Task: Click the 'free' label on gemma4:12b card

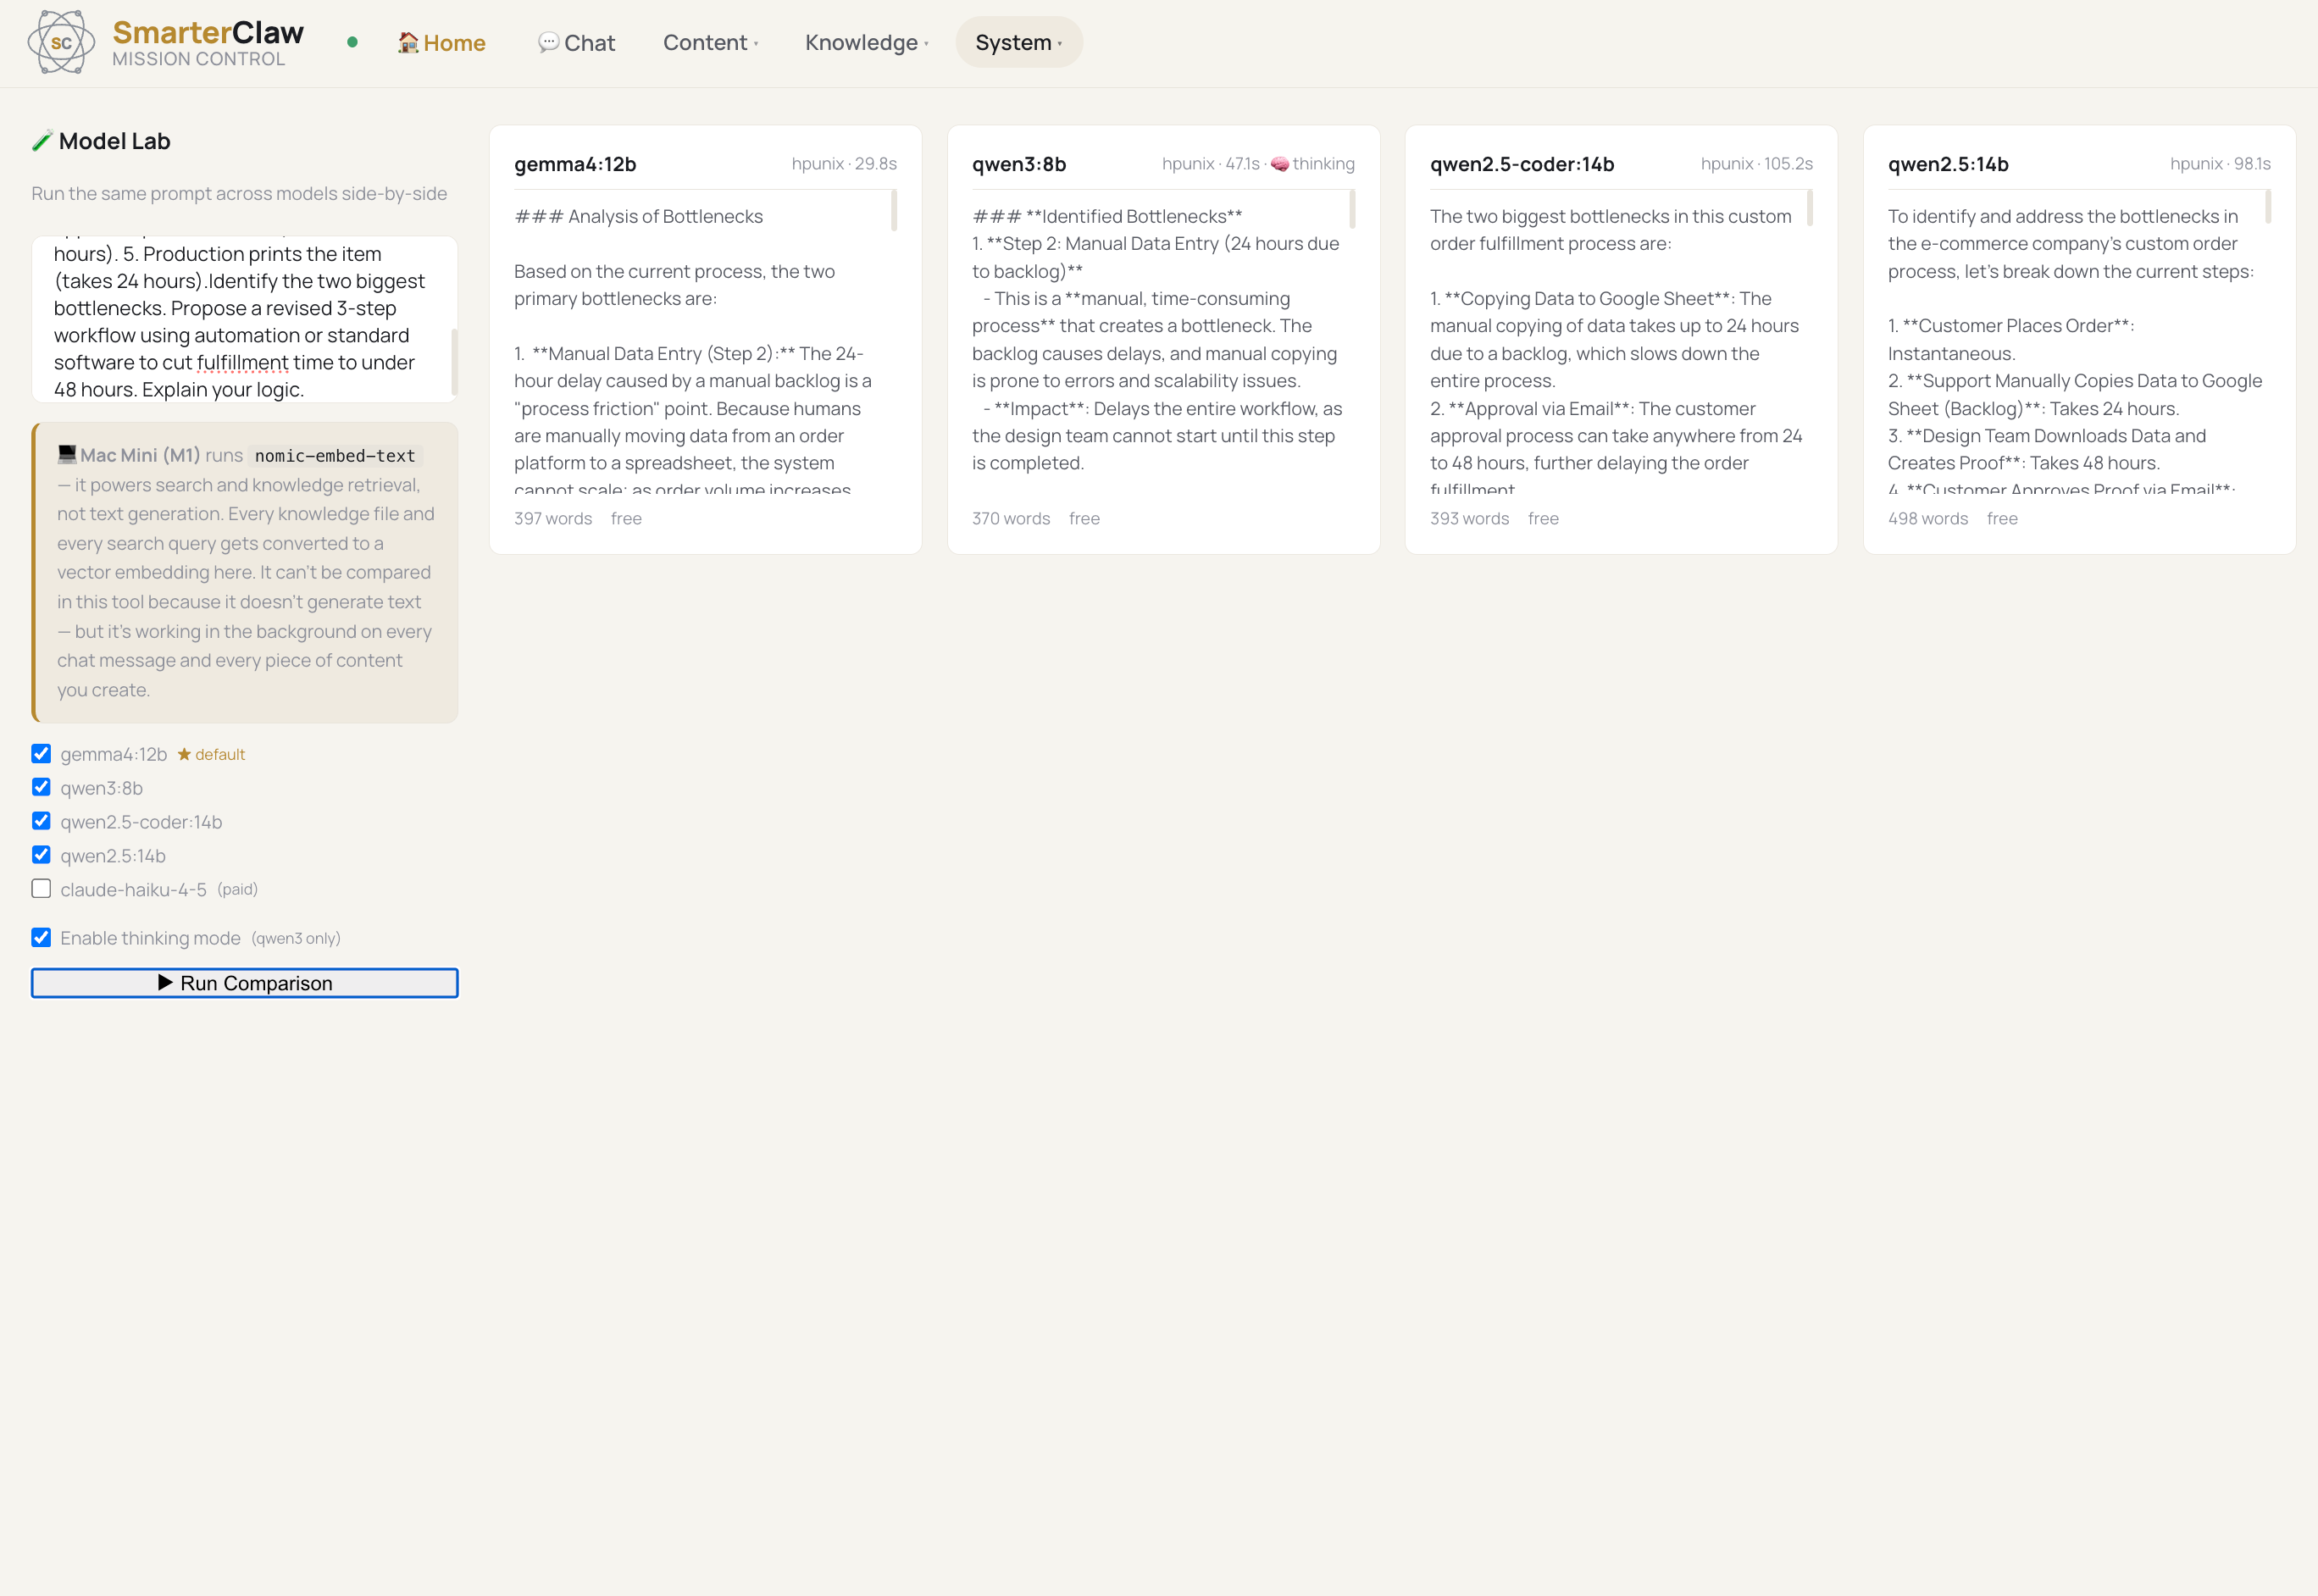Action: coord(626,519)
